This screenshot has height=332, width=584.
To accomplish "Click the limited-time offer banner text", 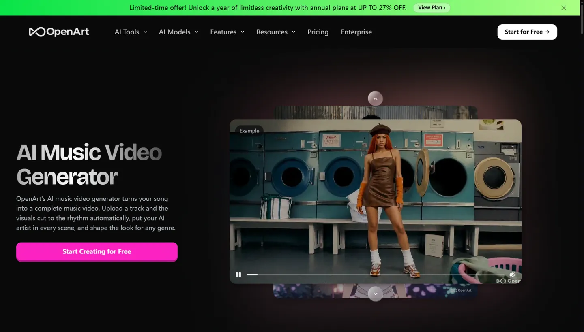I will click(x=268, y=8).
